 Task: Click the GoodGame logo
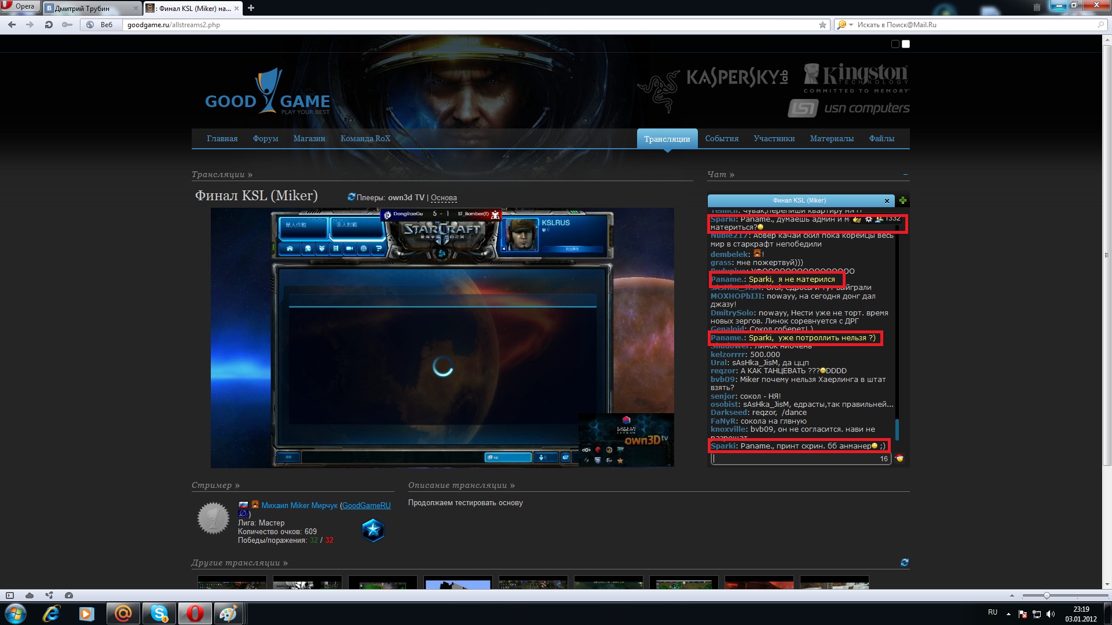pyautogui.click(x=268, y=91)
